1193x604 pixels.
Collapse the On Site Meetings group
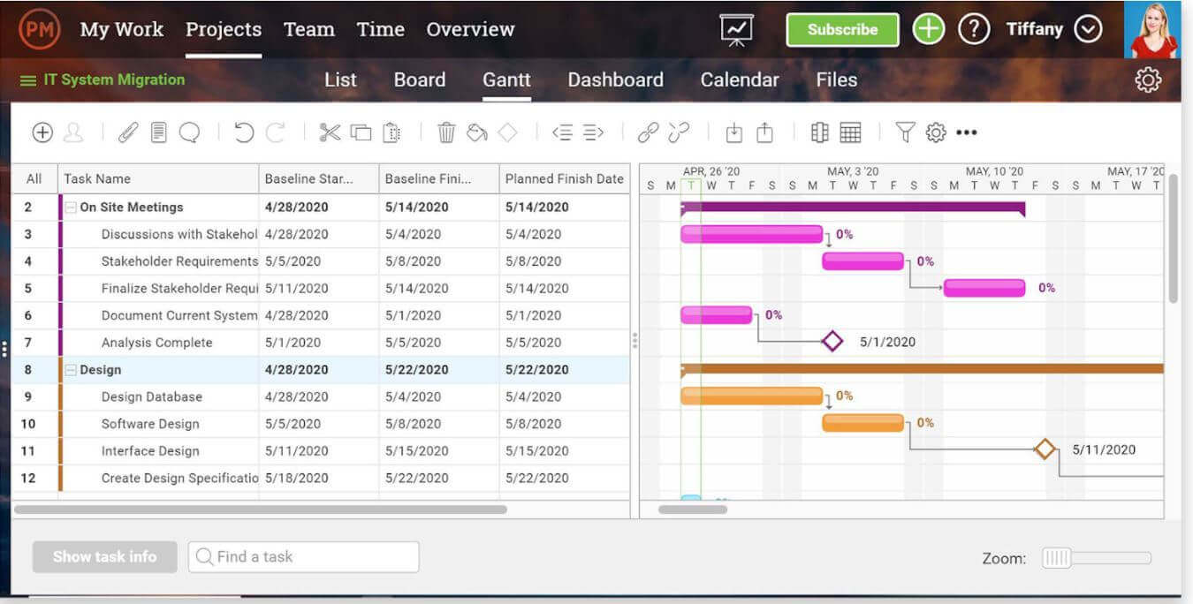pos(71,208)
